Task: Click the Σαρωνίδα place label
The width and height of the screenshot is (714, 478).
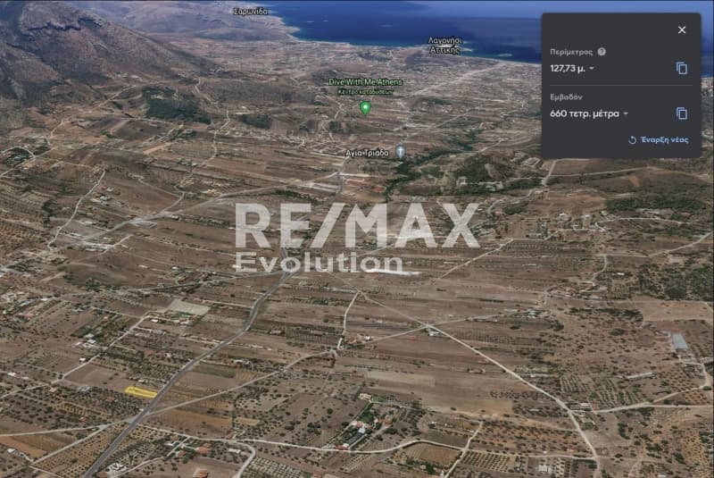Action: pos(251,12)
